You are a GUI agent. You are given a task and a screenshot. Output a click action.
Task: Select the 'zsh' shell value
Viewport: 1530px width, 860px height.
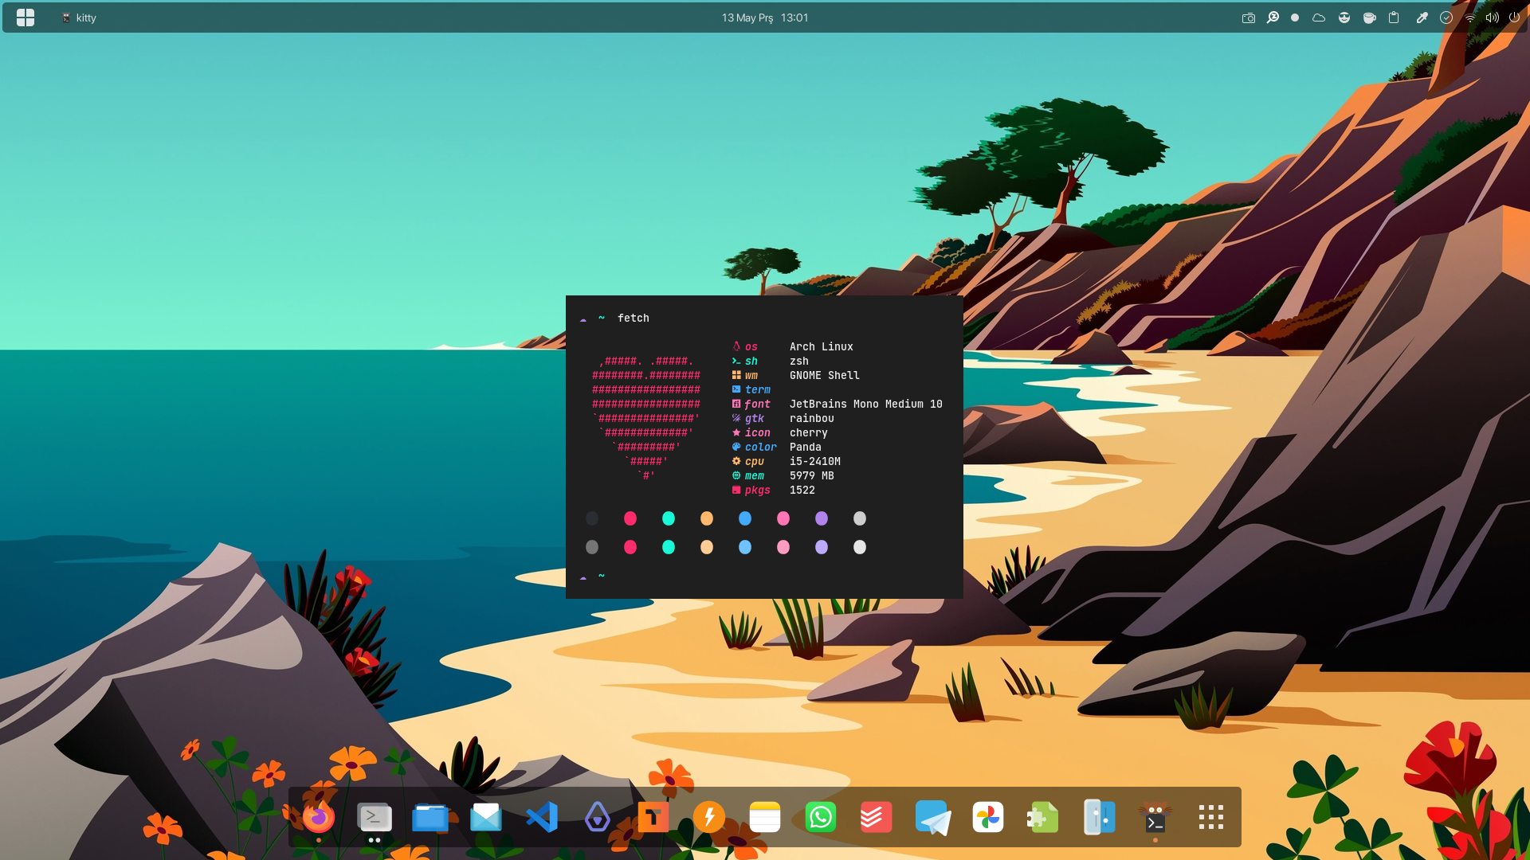pyautogui.click(x=799, y=361)
